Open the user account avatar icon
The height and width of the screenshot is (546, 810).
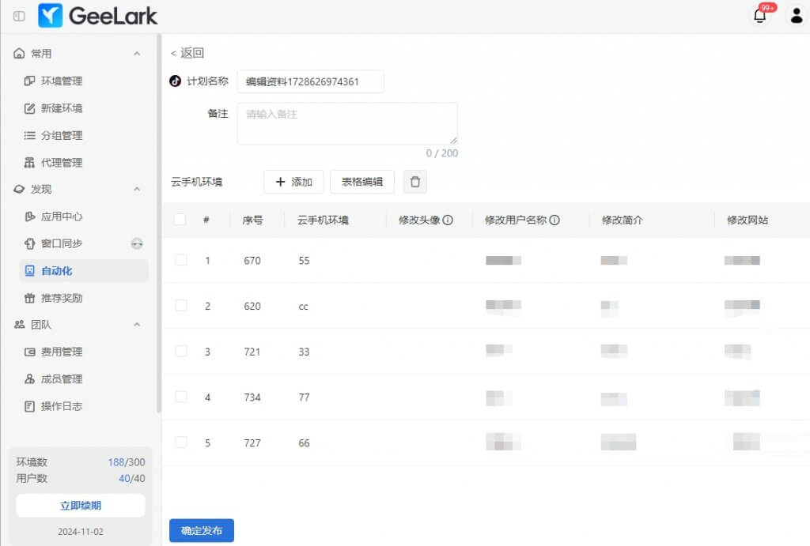point(796,16)
